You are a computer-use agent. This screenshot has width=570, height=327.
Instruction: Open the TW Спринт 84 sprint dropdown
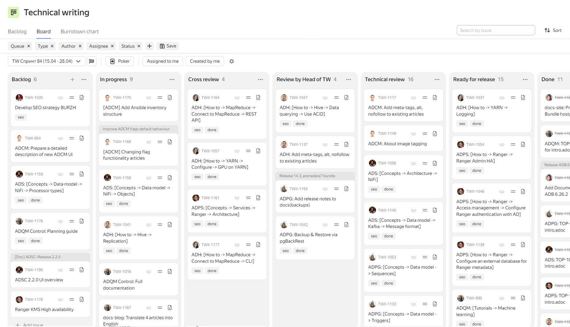46,61
